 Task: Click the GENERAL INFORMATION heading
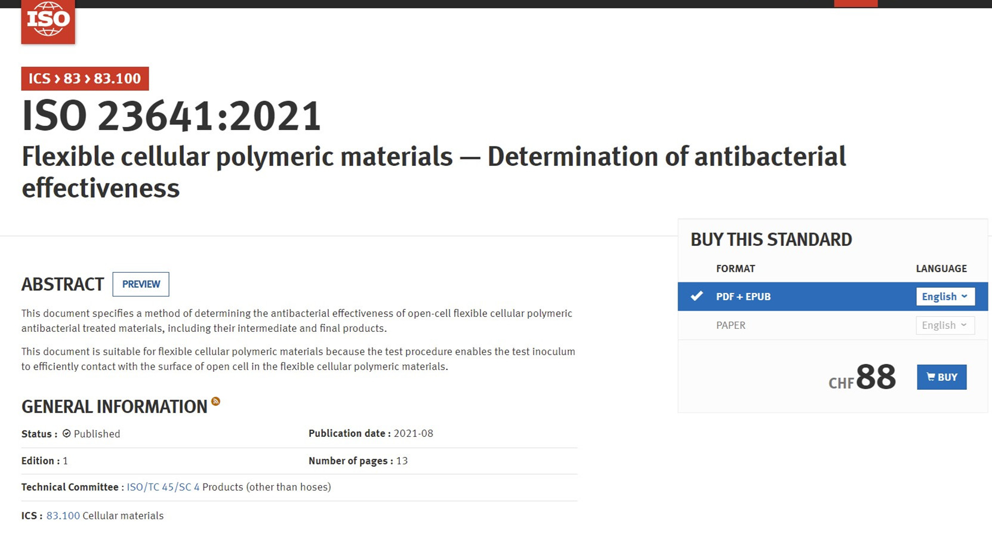(x=115, y=406)
